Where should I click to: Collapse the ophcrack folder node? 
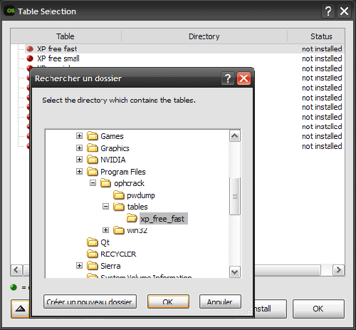click(x=93, y=183)
